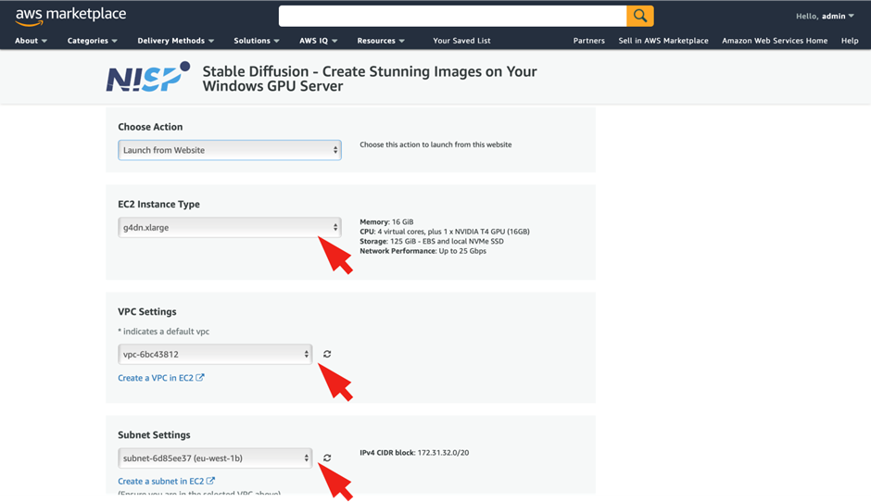Click the orange search magnifier button
Screen dimensions: 871x502
[x=640, y=16]
